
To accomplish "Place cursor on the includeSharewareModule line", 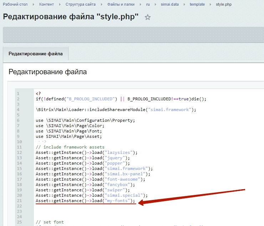I will (x=116, y=110).
